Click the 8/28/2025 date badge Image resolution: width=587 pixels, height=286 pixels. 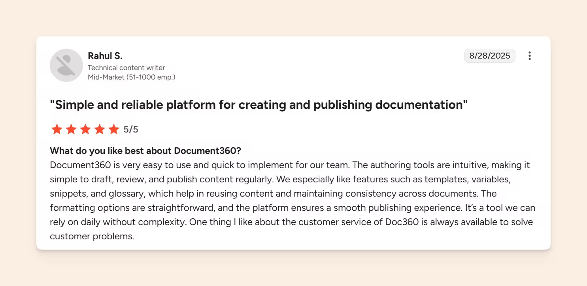[x=490, y=56]
